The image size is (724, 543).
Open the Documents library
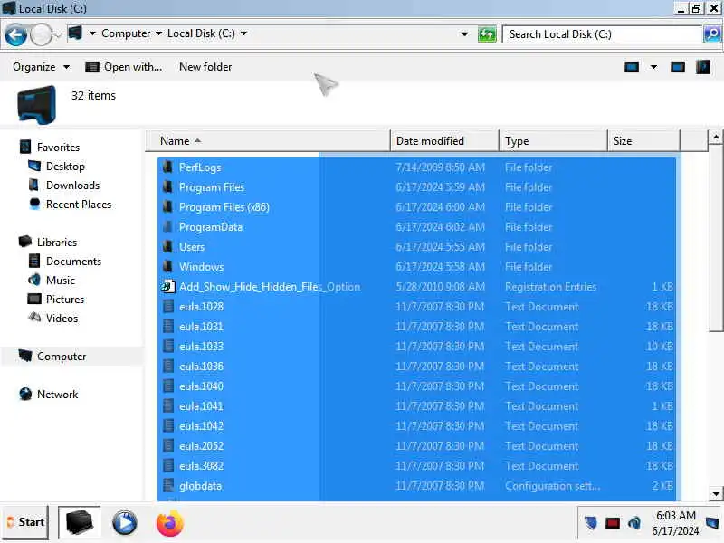[x=73, y=262]
